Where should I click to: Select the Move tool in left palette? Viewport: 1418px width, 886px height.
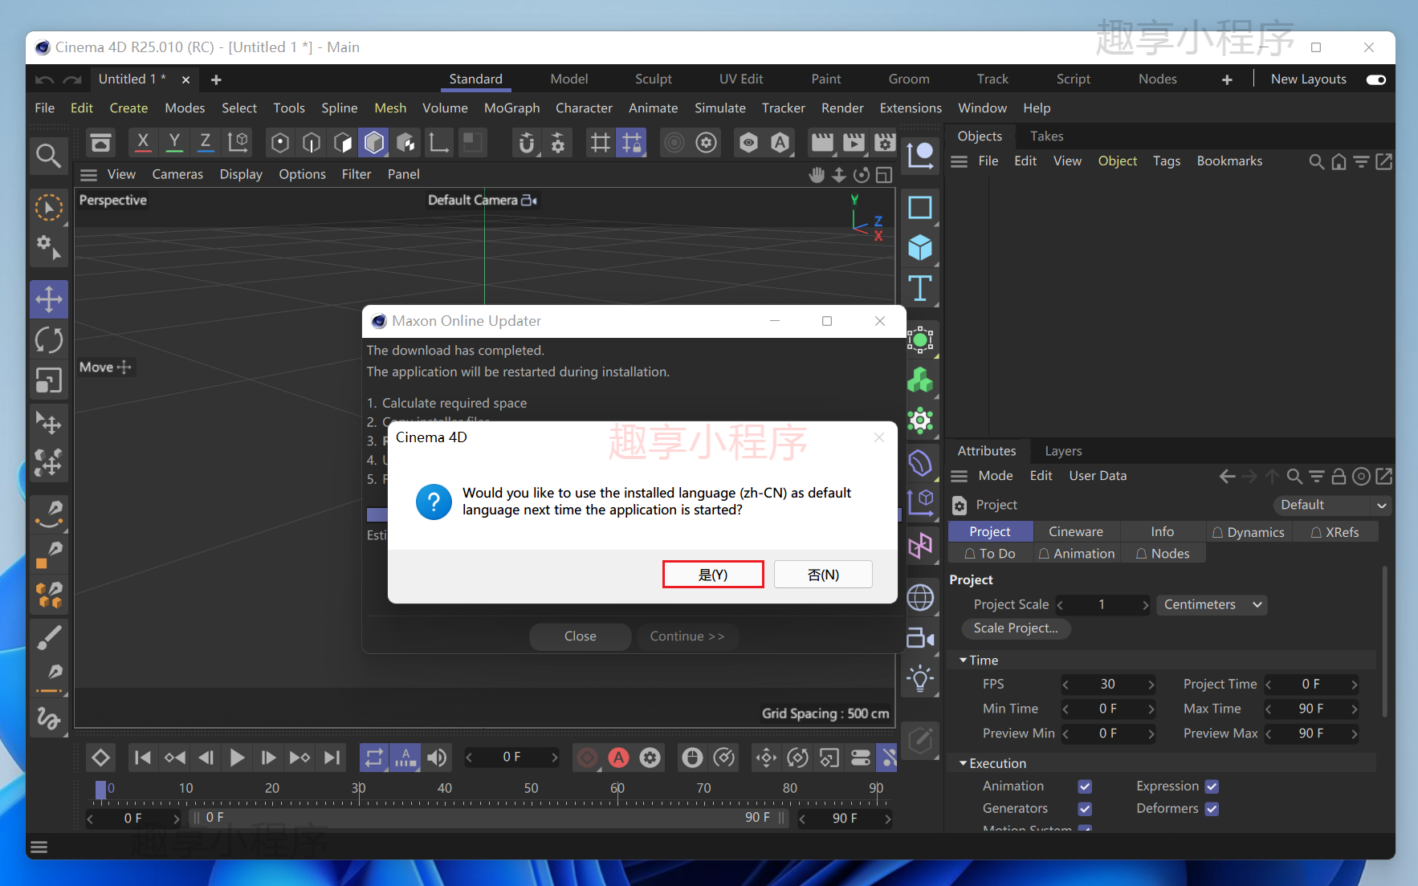coord(49,299)
